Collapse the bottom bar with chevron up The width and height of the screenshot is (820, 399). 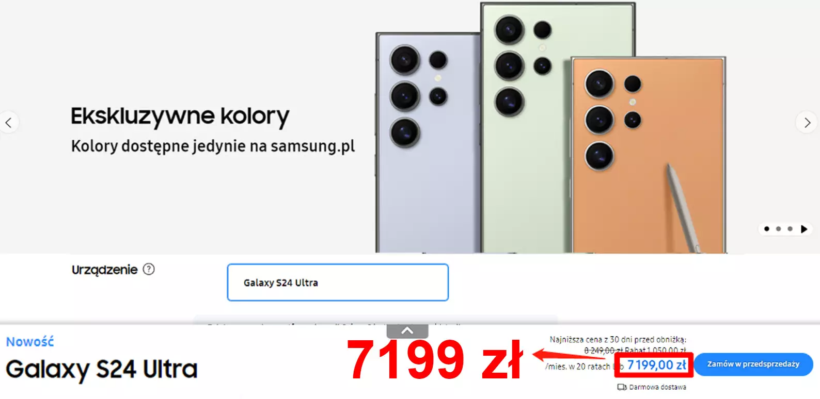click(x=407, y=330)
